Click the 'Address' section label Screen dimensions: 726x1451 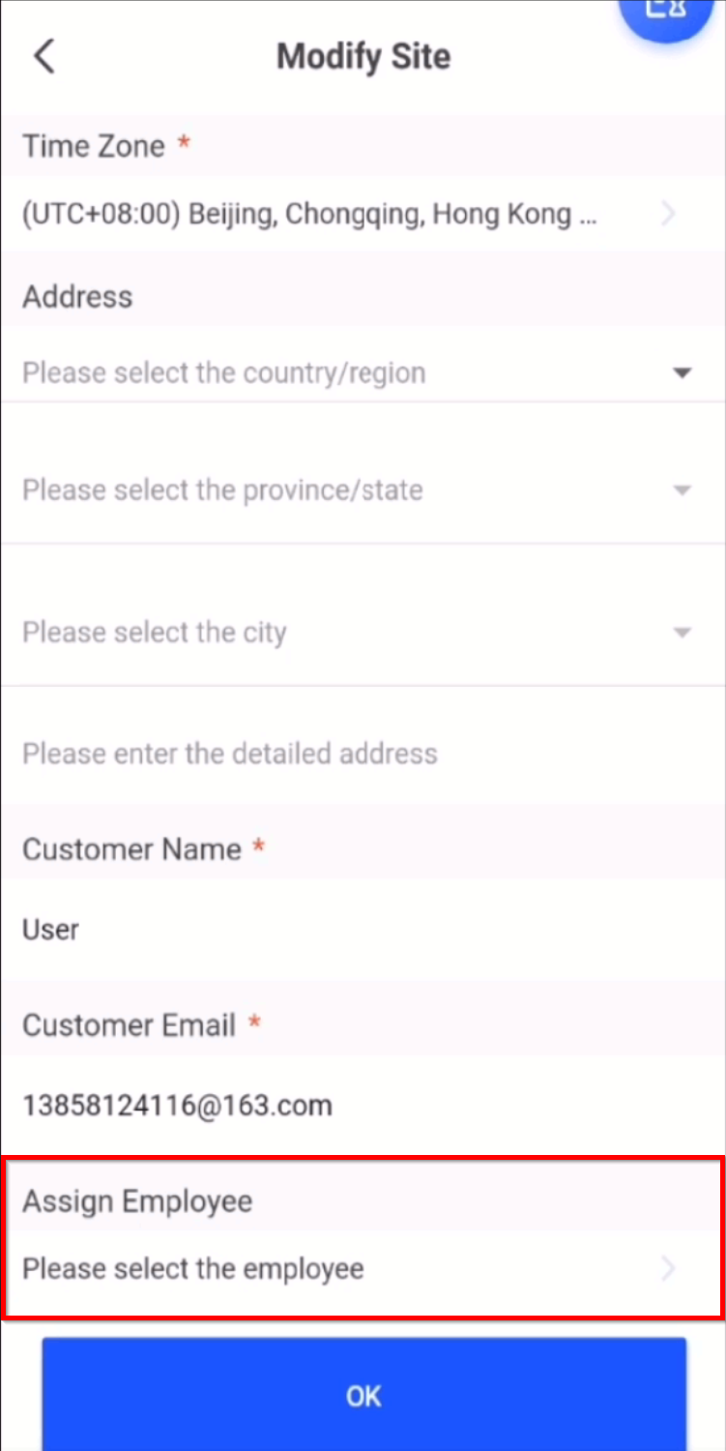coord(77,296)
